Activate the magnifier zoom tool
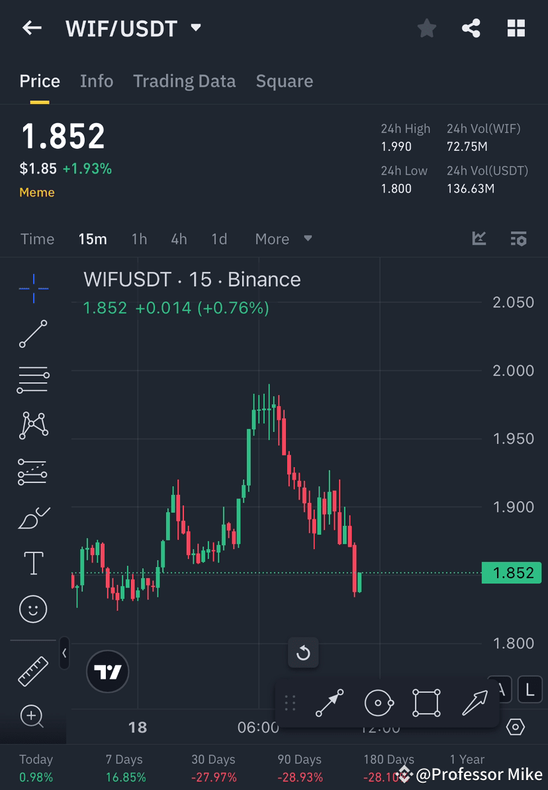This screenshot has height=790, width=548. (x=33, y=716)
